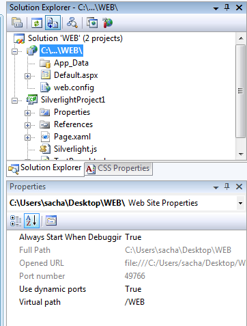
Task: Select the Page.xaml file
Action: point(72,137)
